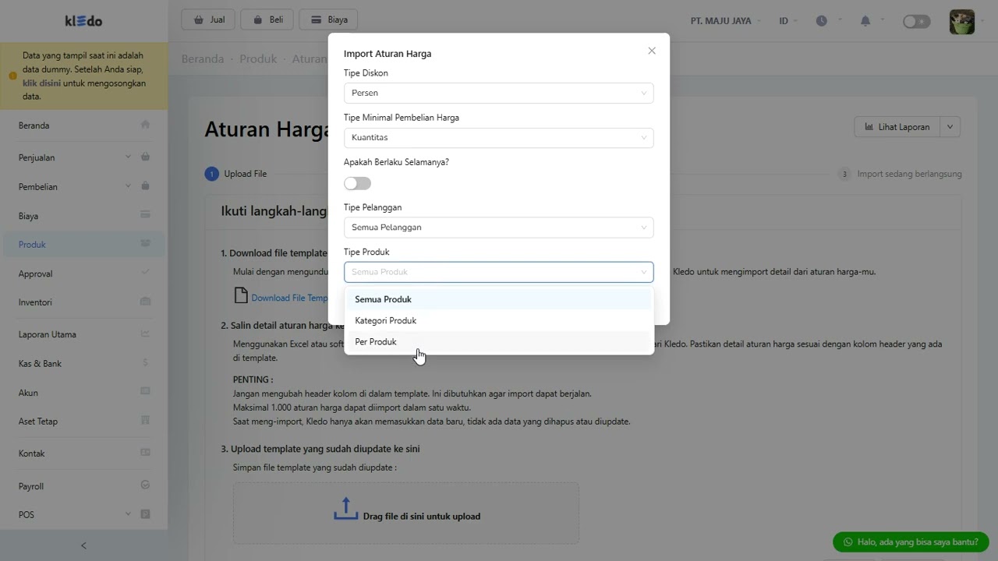Expand the Penjualan sidebar menu
998x561 pixels.
point(83,157)
